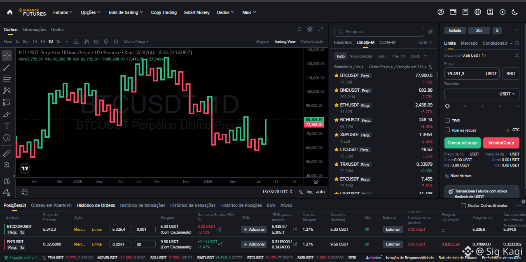Select the brush drawing tool
Viewport: 526px width, 262px height.
click(7, 114)
